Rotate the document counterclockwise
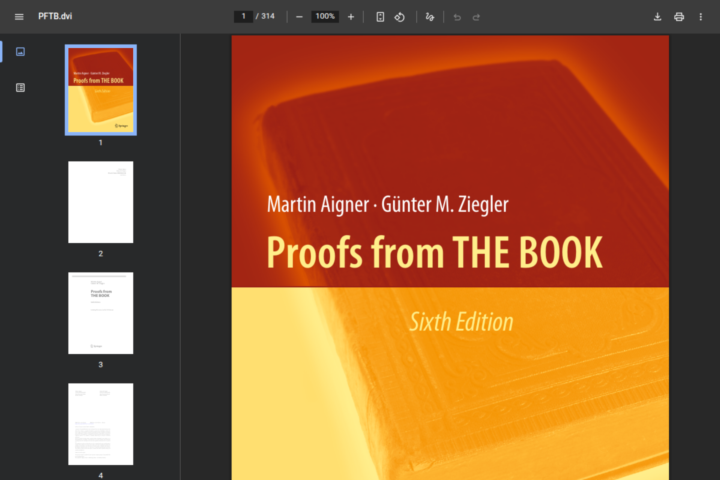720x480 pixels. coord(400,17)
